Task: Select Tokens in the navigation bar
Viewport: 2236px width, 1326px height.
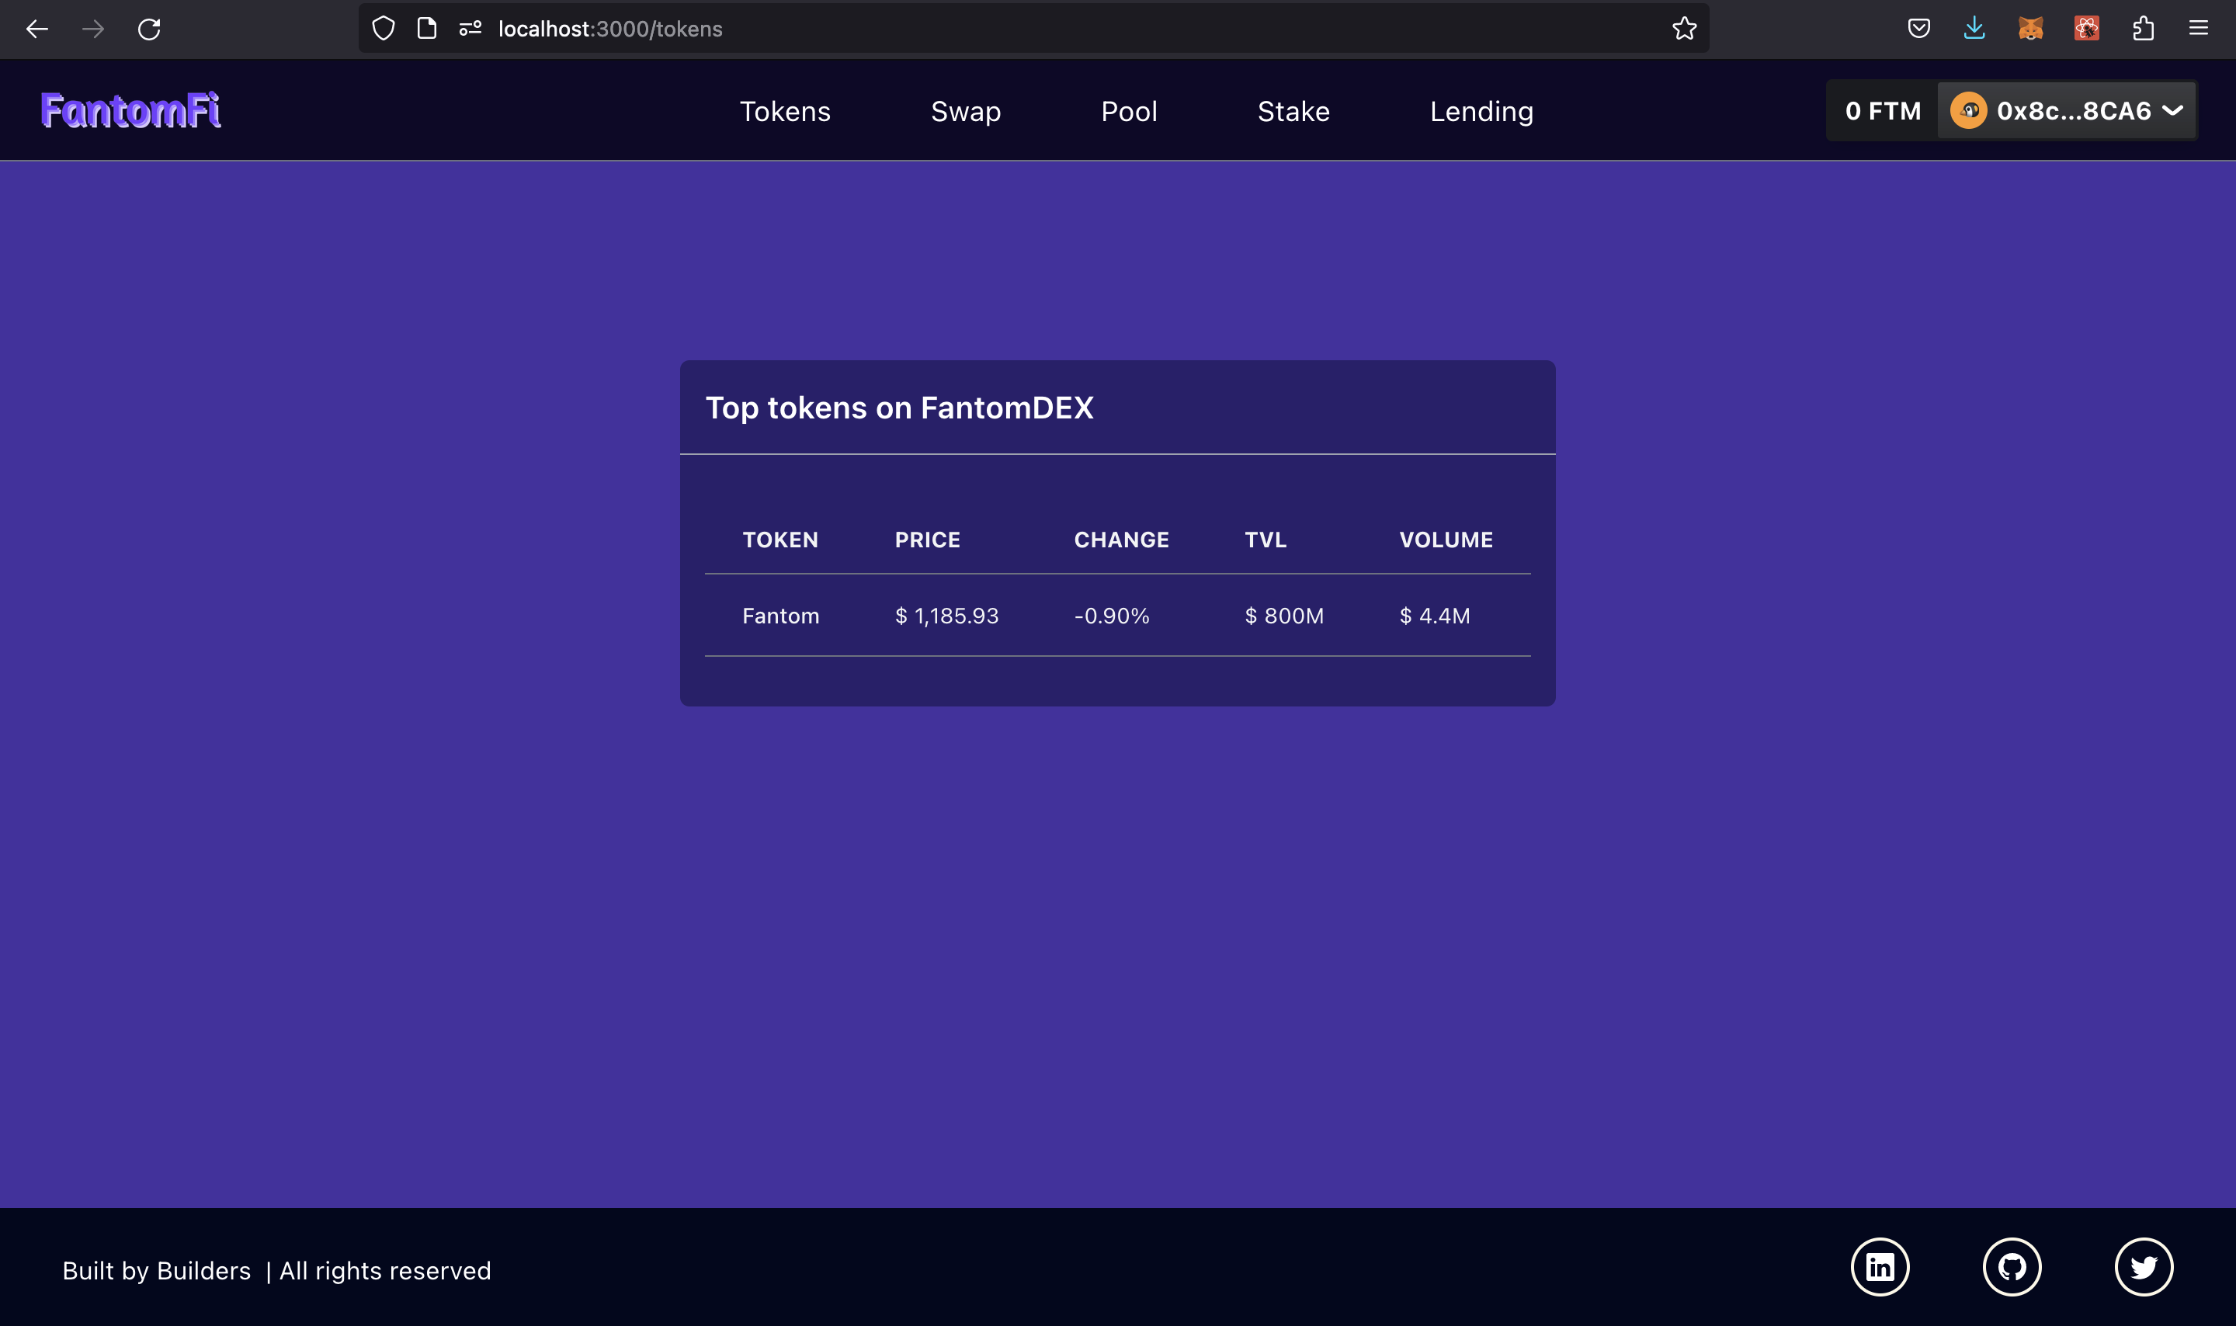Action: (784, 111)
